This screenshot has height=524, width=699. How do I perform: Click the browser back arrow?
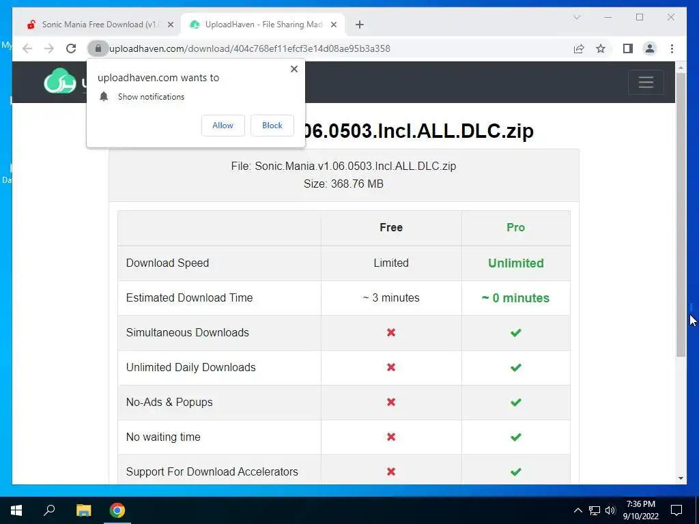coord(27,48)
